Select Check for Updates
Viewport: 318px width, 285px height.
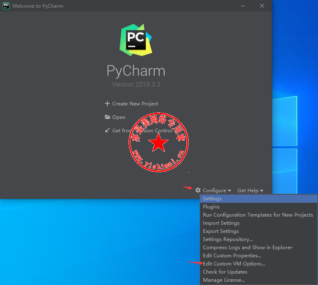258,272
